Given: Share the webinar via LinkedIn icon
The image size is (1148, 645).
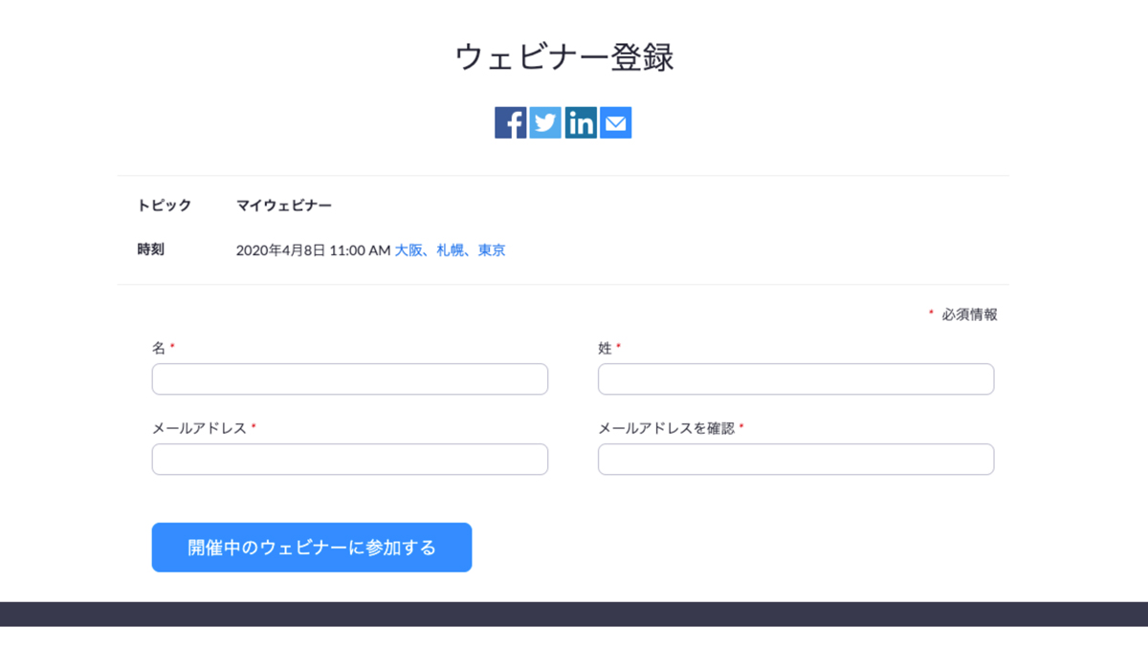Looking at the screenshot, I should point(581,122).
